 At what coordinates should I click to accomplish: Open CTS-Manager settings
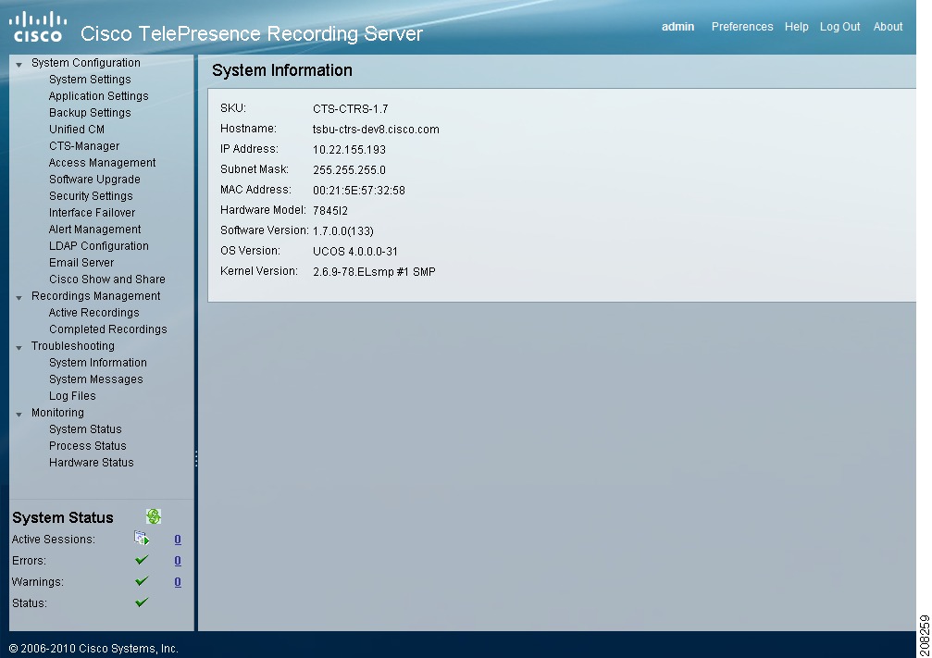[84, 145]
